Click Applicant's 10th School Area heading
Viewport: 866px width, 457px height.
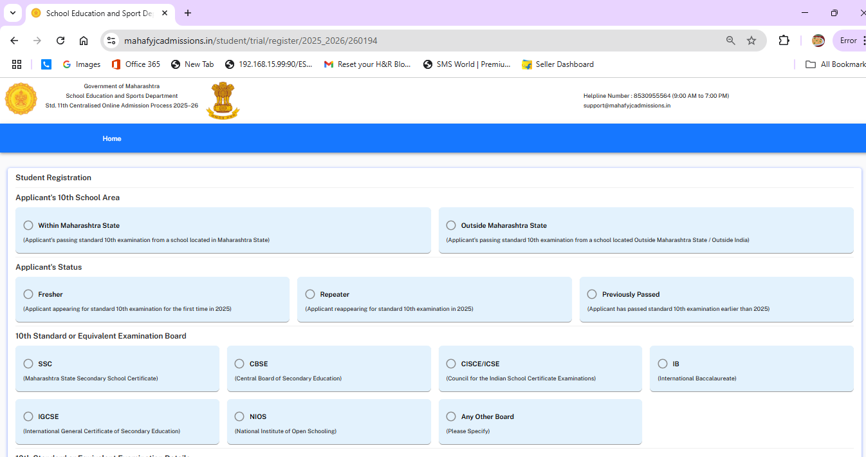point(68,198)
